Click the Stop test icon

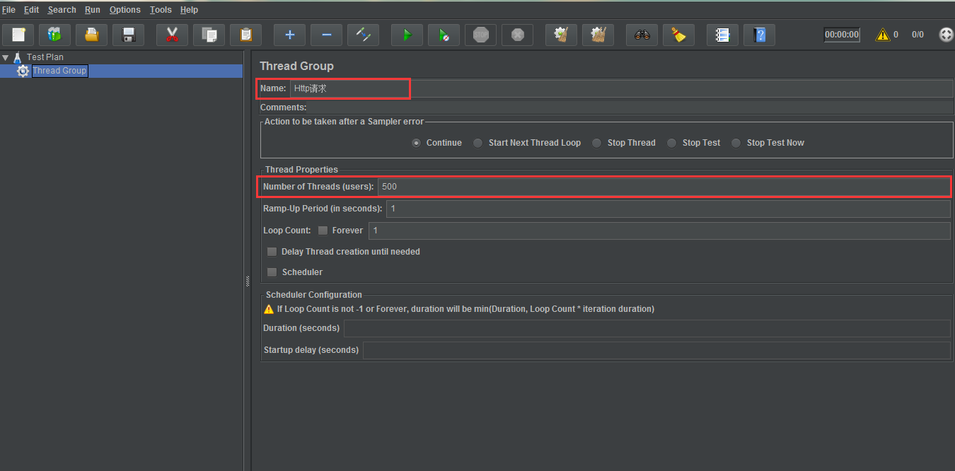click(480, 35)
